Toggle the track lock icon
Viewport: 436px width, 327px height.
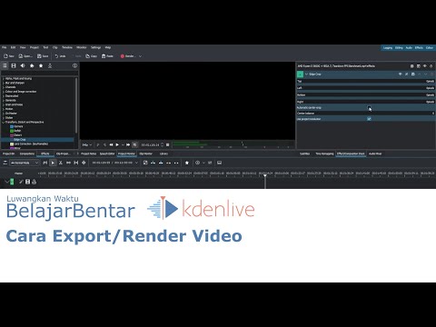[x=34, y=182]
